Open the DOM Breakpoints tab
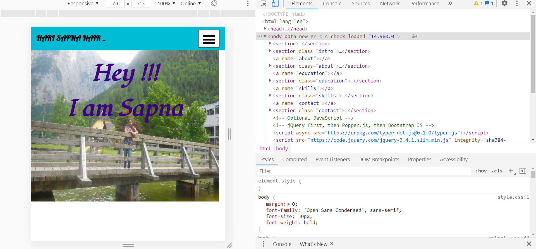The height and width of the screenshot is (249, 536). coord(379,159)
